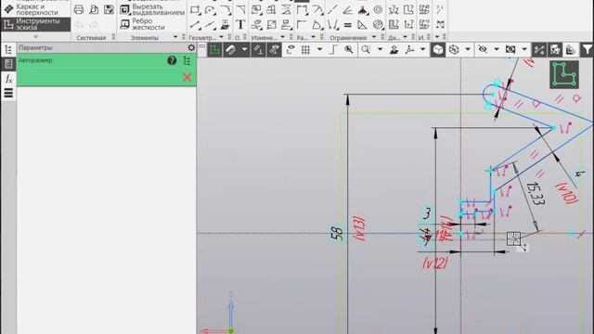Select the Line segment tool
594x334 pixels.
pos(195,25)
